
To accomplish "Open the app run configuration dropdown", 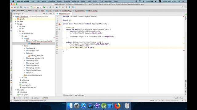I will click(38, 7).
